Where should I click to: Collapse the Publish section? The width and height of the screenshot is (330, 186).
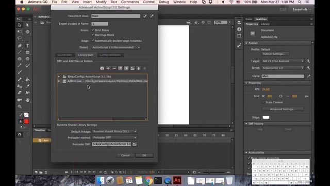[246, 43]
